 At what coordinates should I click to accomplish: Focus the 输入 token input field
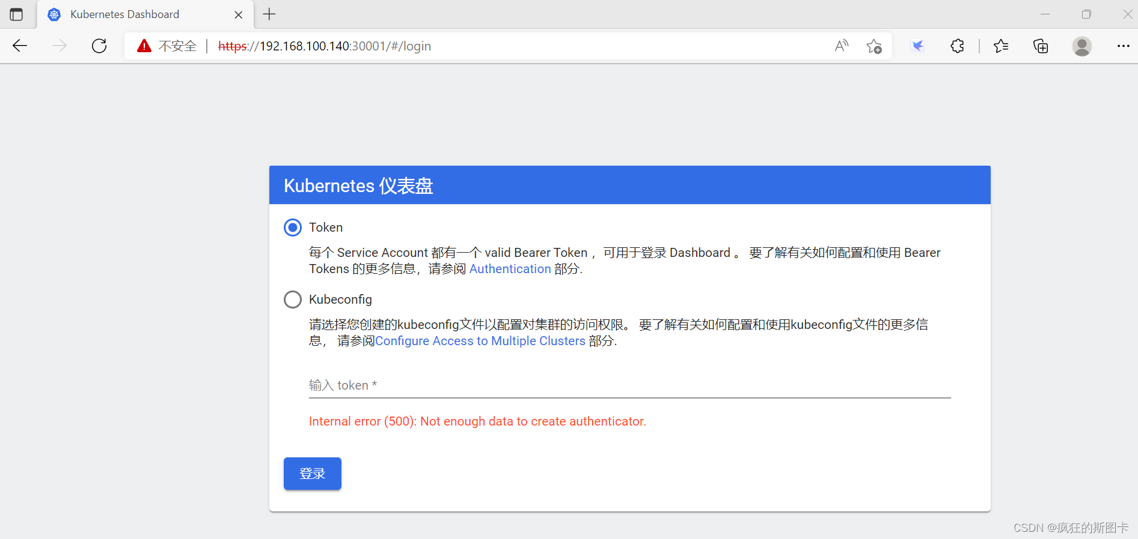point(630,385)
